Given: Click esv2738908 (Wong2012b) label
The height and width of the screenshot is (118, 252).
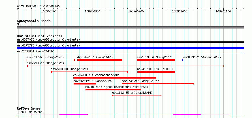Looking at the screenshot, I should [x=69, y=69].
